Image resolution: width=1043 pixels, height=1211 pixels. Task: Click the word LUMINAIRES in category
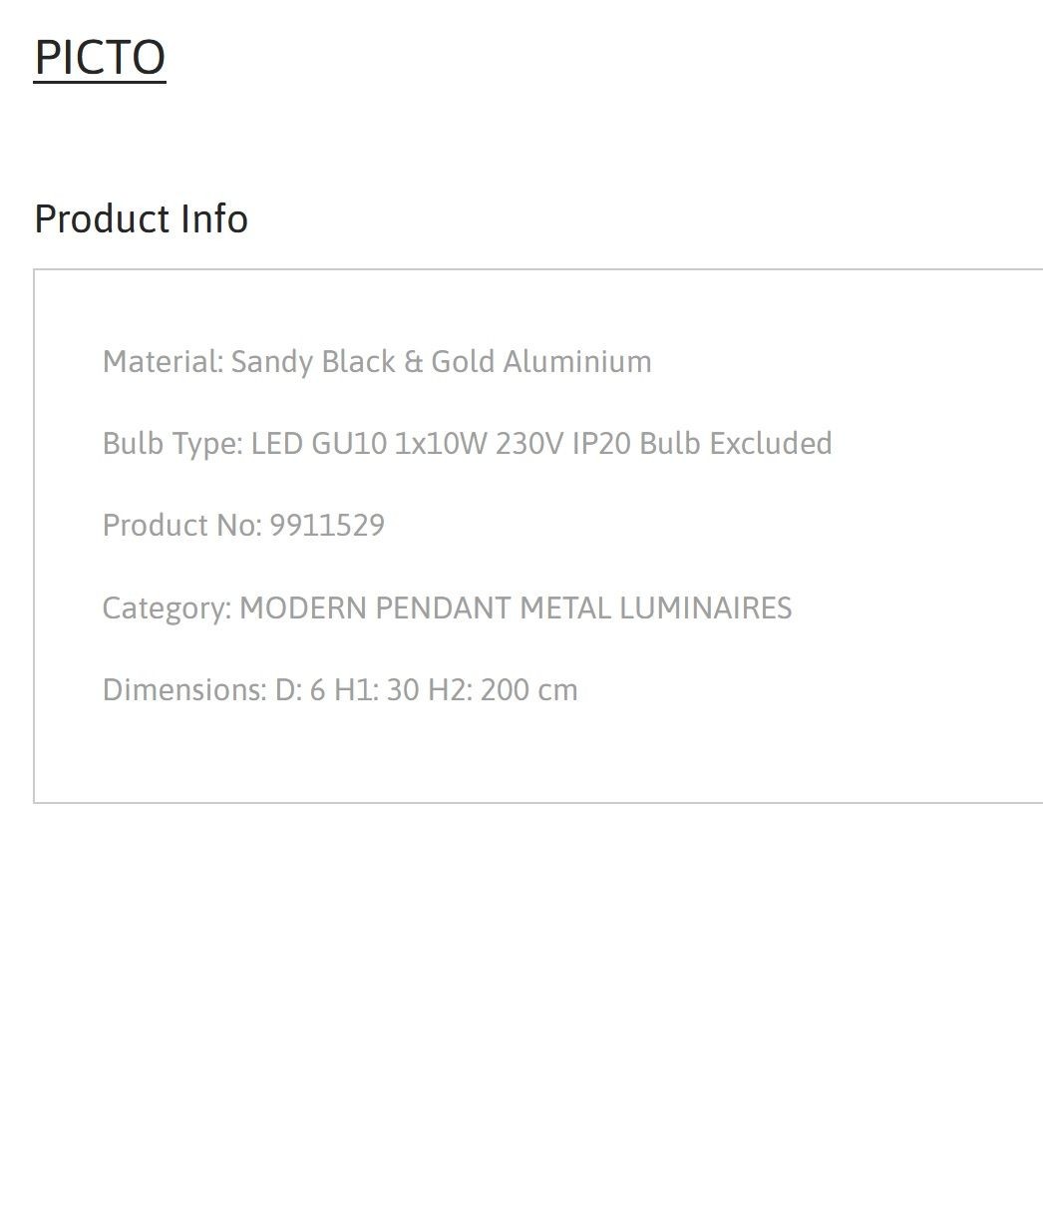[x=706, y=608]
